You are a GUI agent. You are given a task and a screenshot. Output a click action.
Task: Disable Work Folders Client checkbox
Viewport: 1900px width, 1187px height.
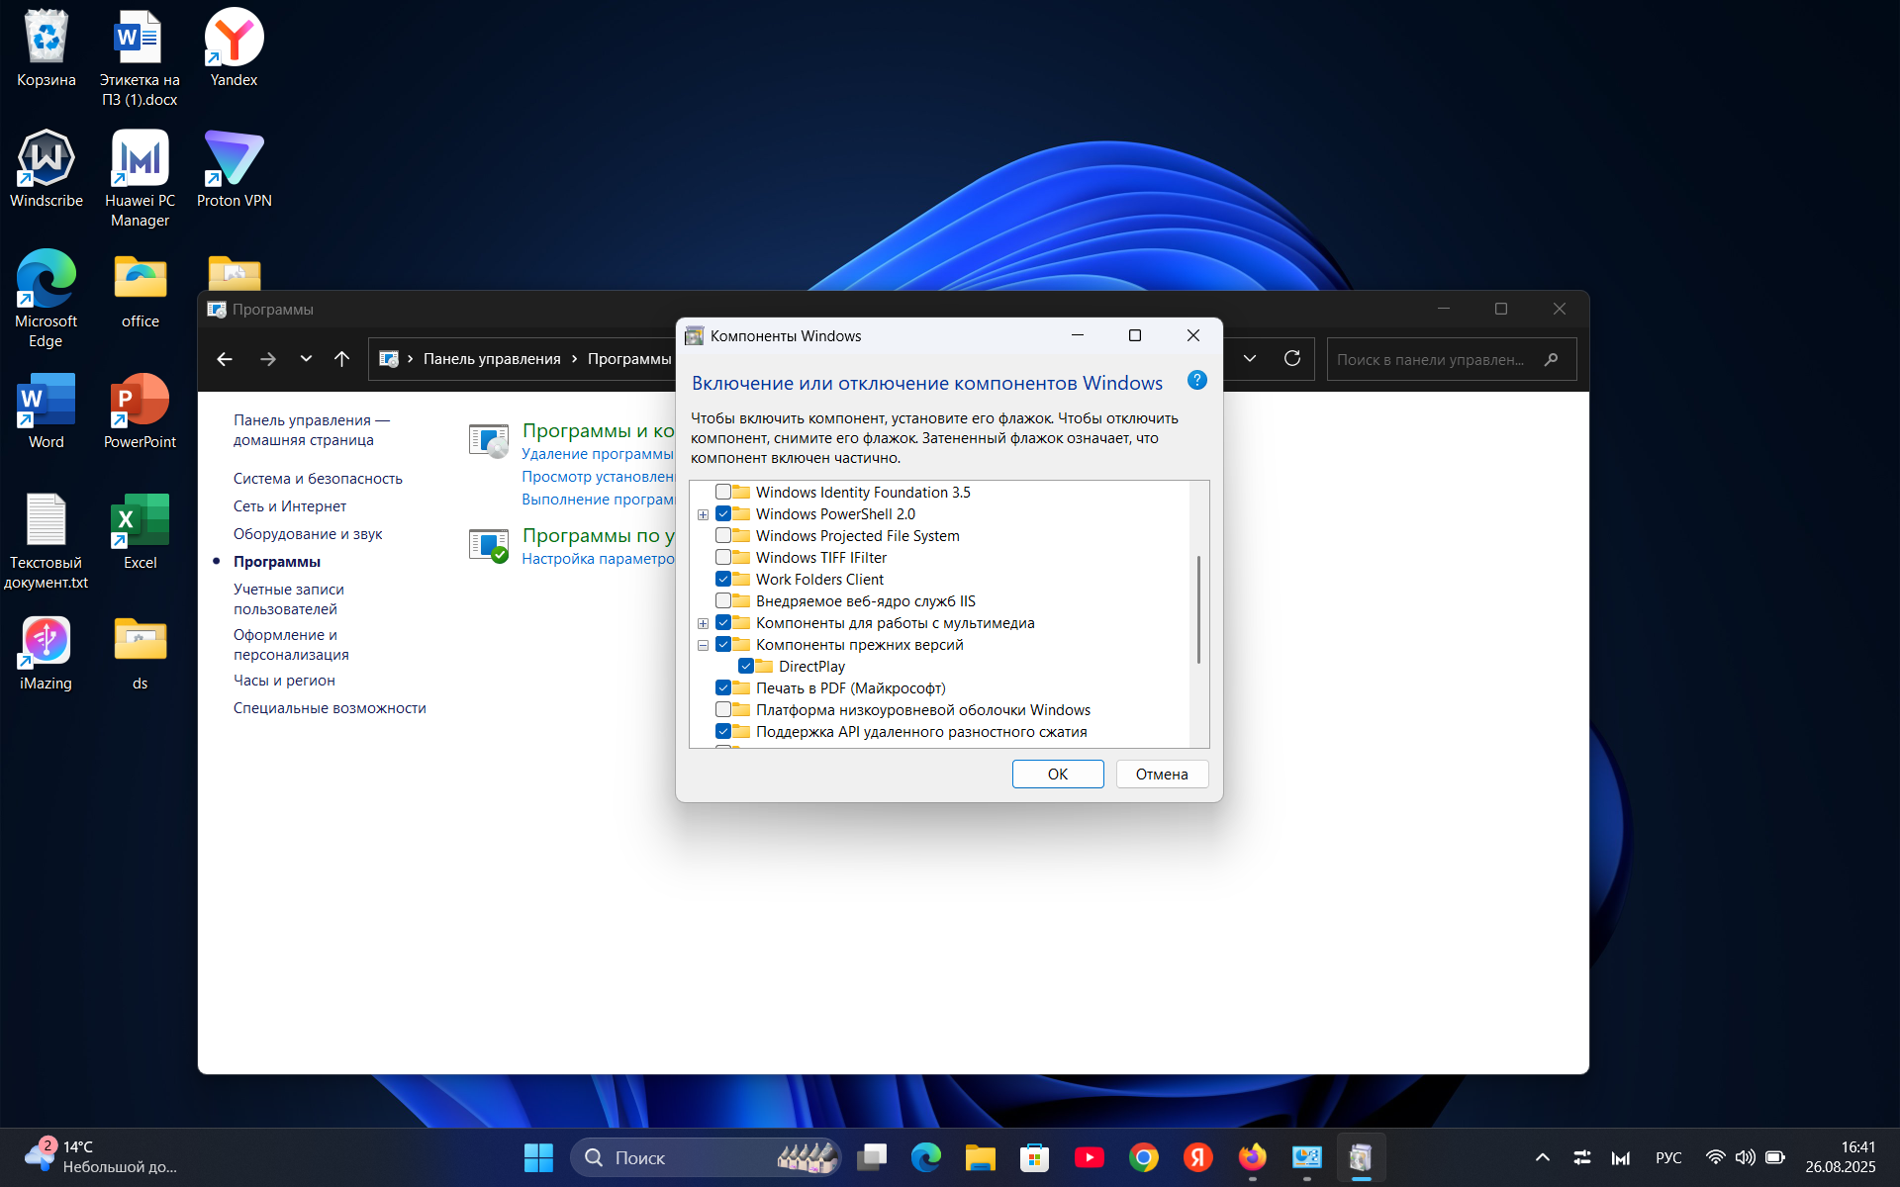pyautogui.click(x=723, y=580)
